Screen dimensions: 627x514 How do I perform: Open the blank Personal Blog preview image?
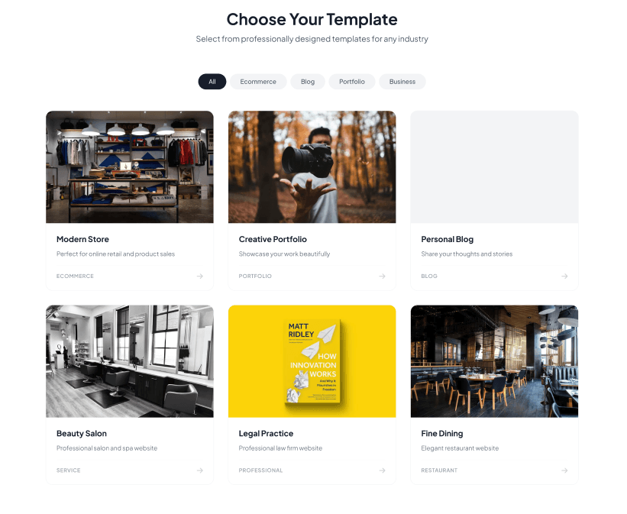(x=494, y=166)
